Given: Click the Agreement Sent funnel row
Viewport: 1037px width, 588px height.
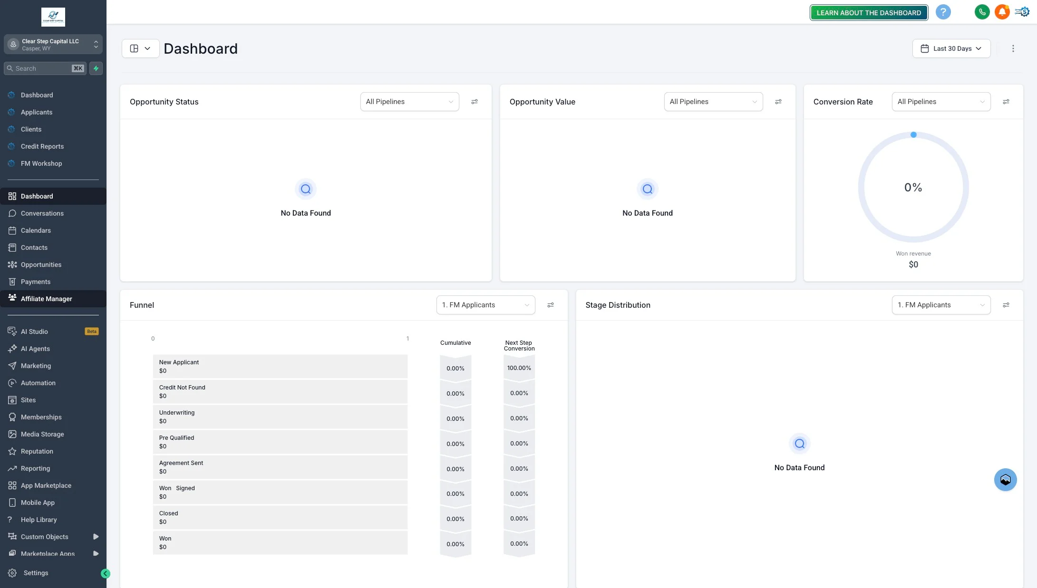Looking at the screenshot, I should pos(280,467).
